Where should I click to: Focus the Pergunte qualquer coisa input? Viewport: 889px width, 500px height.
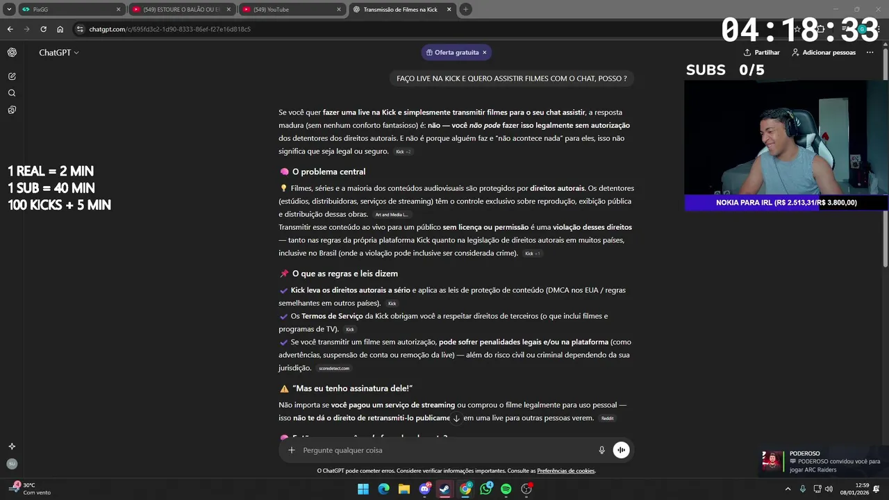[x=444, y=450]
